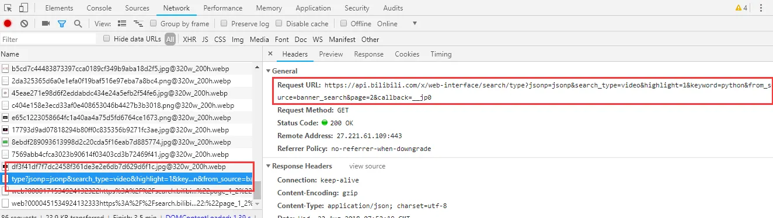Select the Network tab
773x218 pixels.
coord(176,8)
